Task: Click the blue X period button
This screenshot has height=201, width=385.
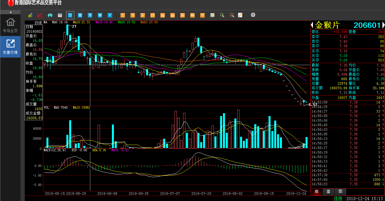Action: (x=110, y=15)
